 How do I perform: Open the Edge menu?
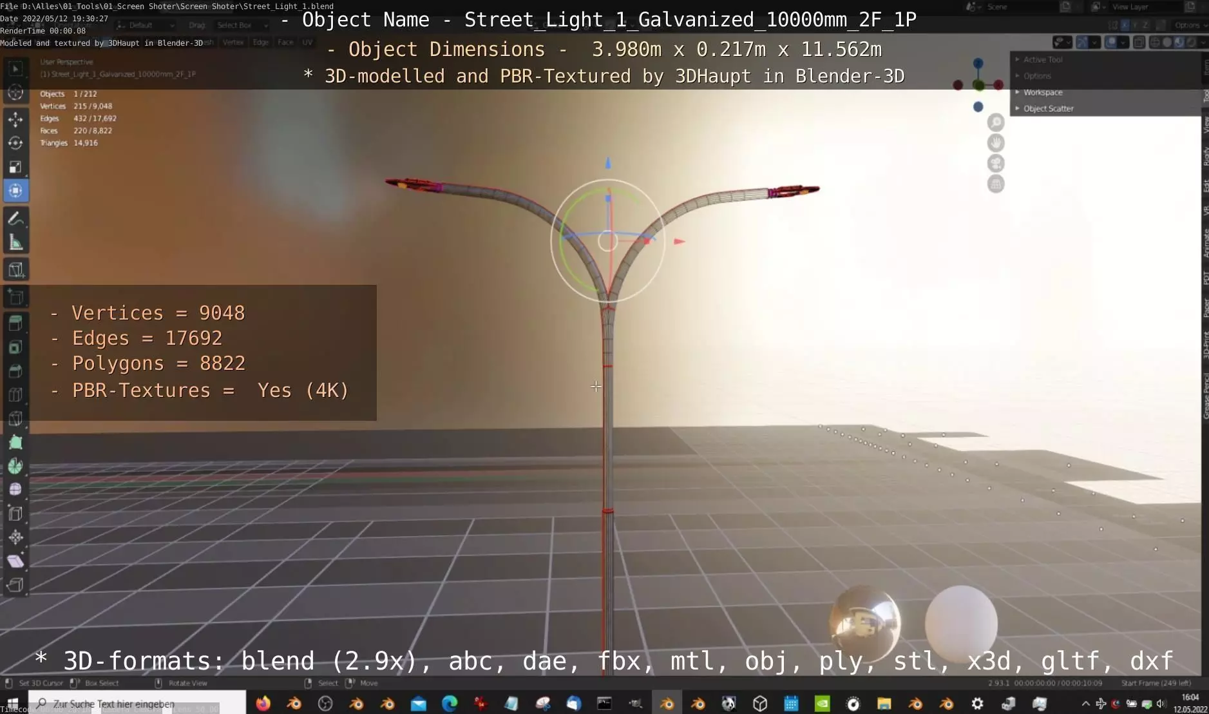261,43
